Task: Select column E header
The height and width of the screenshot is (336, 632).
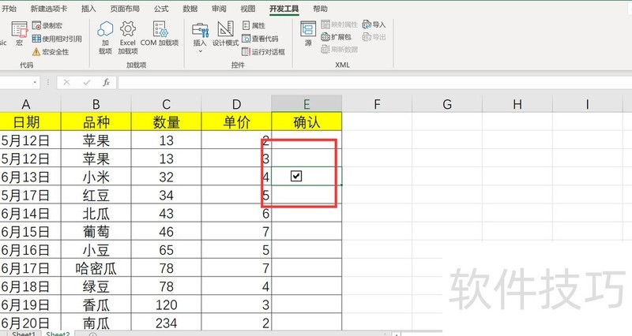Action: pyautogui.click(x=307, y=104)
